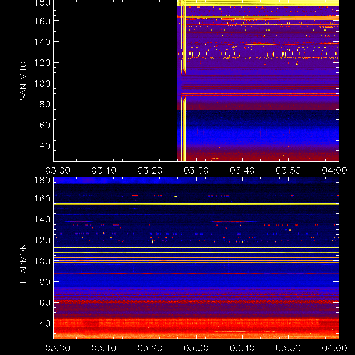Viewport: 355px width, 355px height.
Task: Select the 40 tick label on SAN VITO axis
Action: click(x=45, y=146)
